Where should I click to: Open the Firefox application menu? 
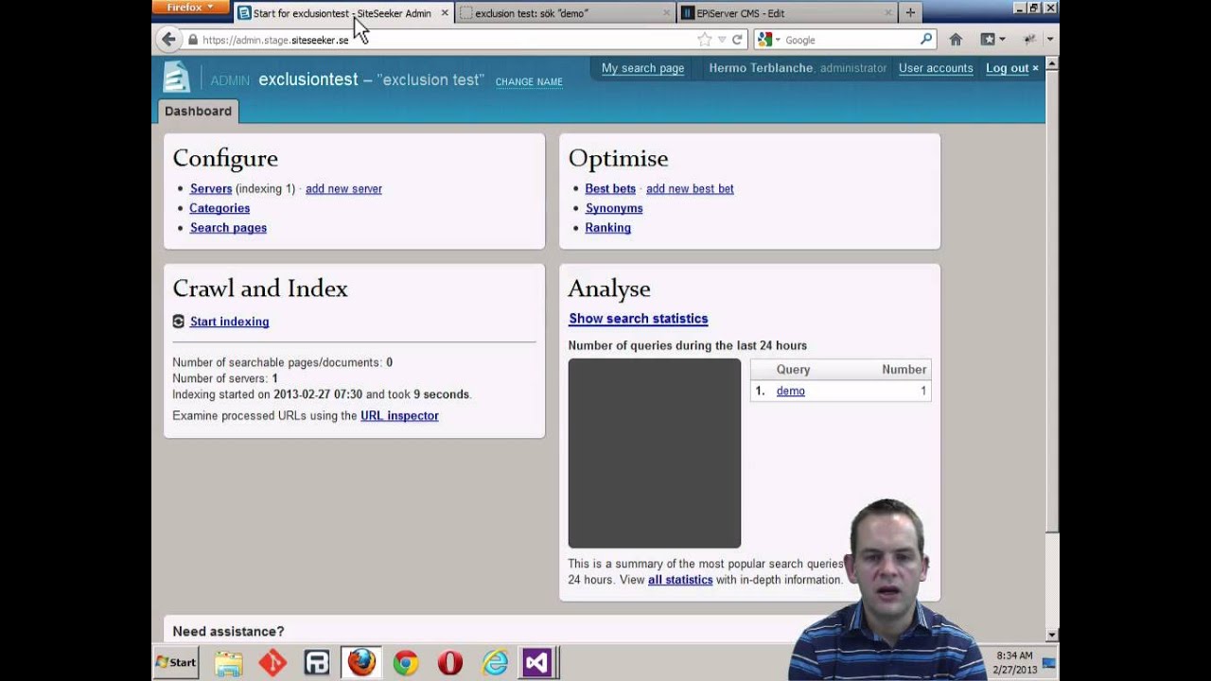coord(190,8)
